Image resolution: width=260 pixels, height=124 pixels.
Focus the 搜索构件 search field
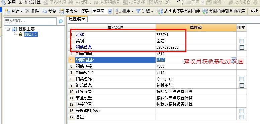(x=30, y=21)
